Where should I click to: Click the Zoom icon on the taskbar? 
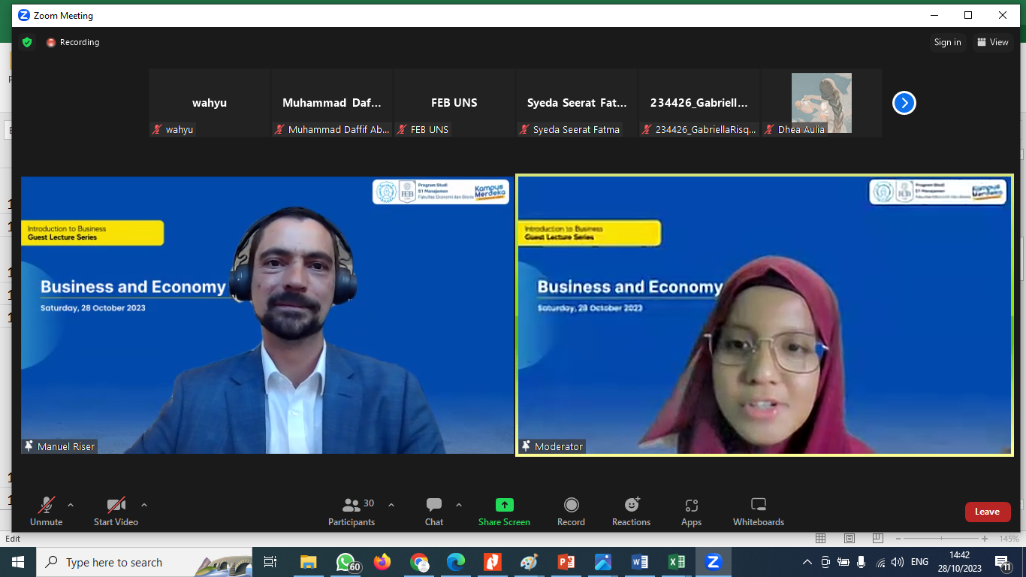(714, 562)
